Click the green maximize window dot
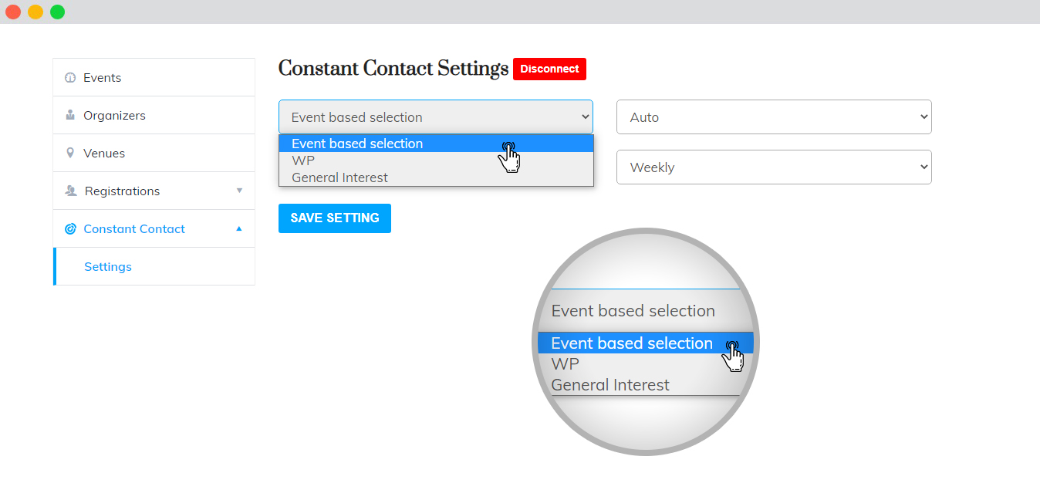 click(57, 12)
